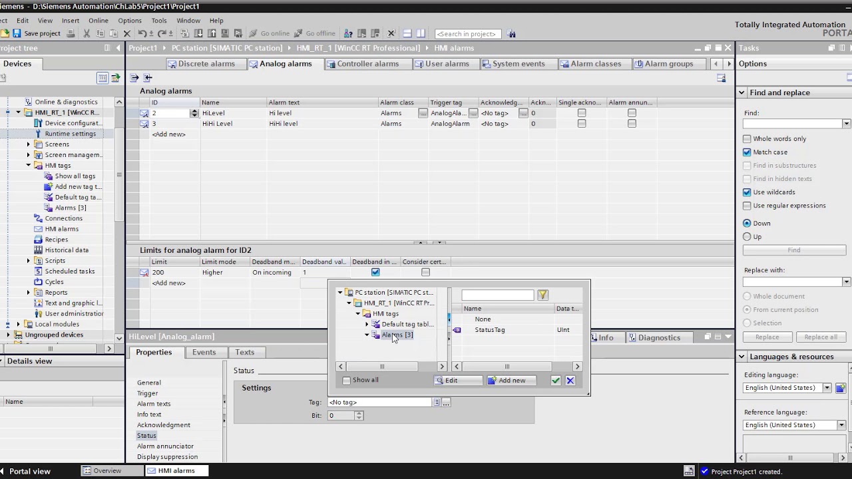The image size is (852, 479).
Task: Open the Options menu
Action: tap(130, 21)
